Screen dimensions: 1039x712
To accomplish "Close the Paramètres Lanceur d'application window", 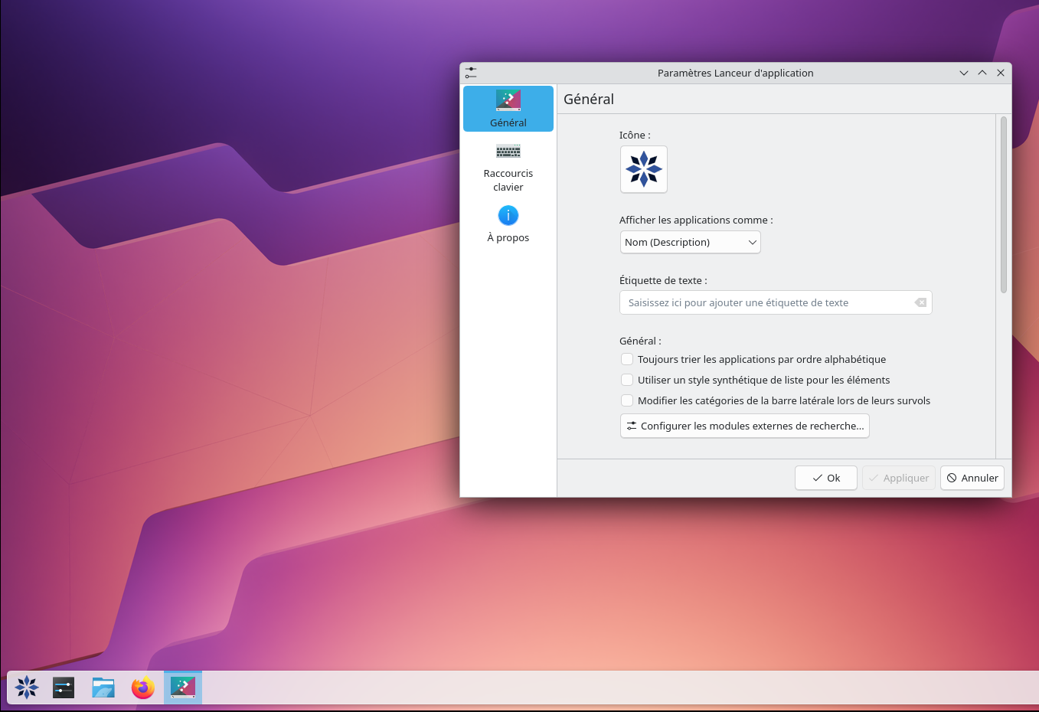I will (x=1001, y=73).
